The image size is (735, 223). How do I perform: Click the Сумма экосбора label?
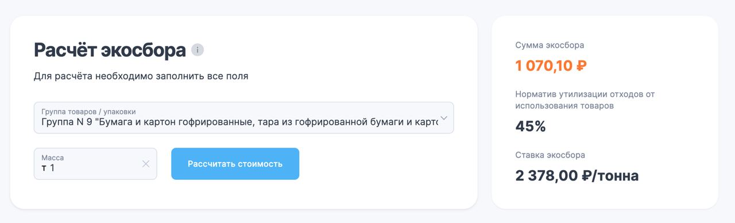(550, 45)
